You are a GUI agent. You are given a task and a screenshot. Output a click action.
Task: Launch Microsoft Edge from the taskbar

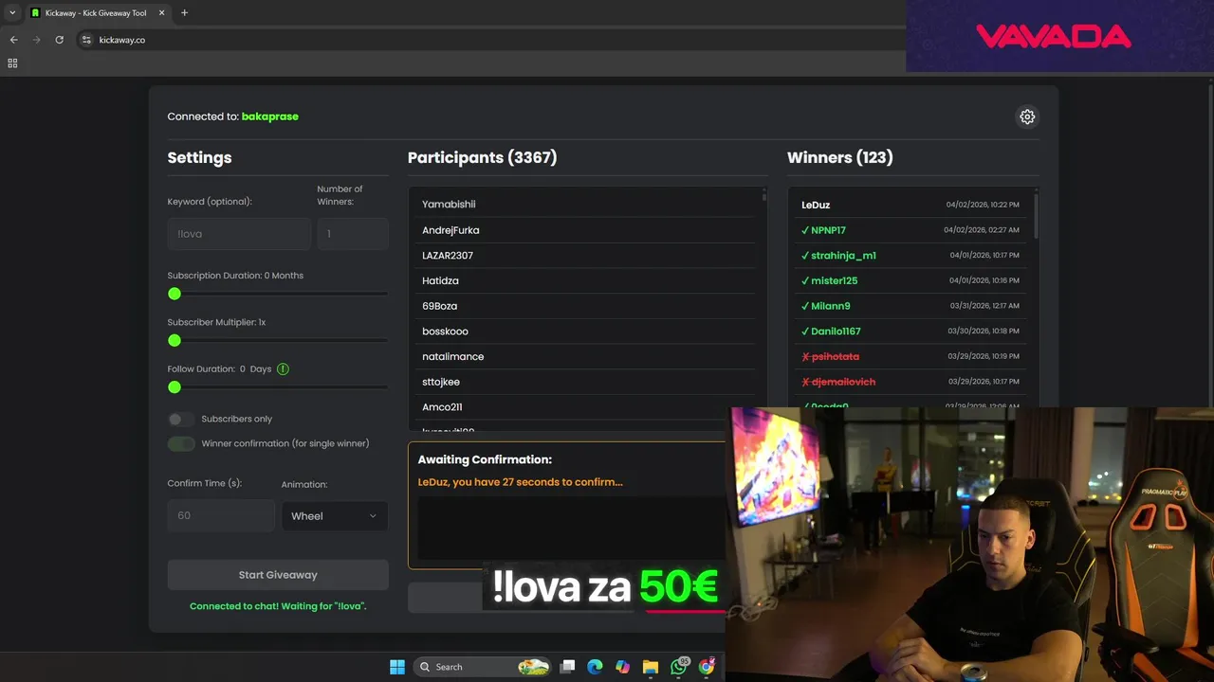tap(595, 667)
